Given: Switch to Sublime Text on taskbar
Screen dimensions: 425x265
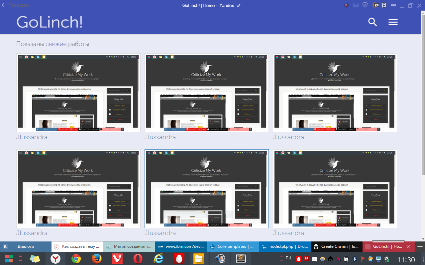Looking at the screenshot, I should [240, 259].
